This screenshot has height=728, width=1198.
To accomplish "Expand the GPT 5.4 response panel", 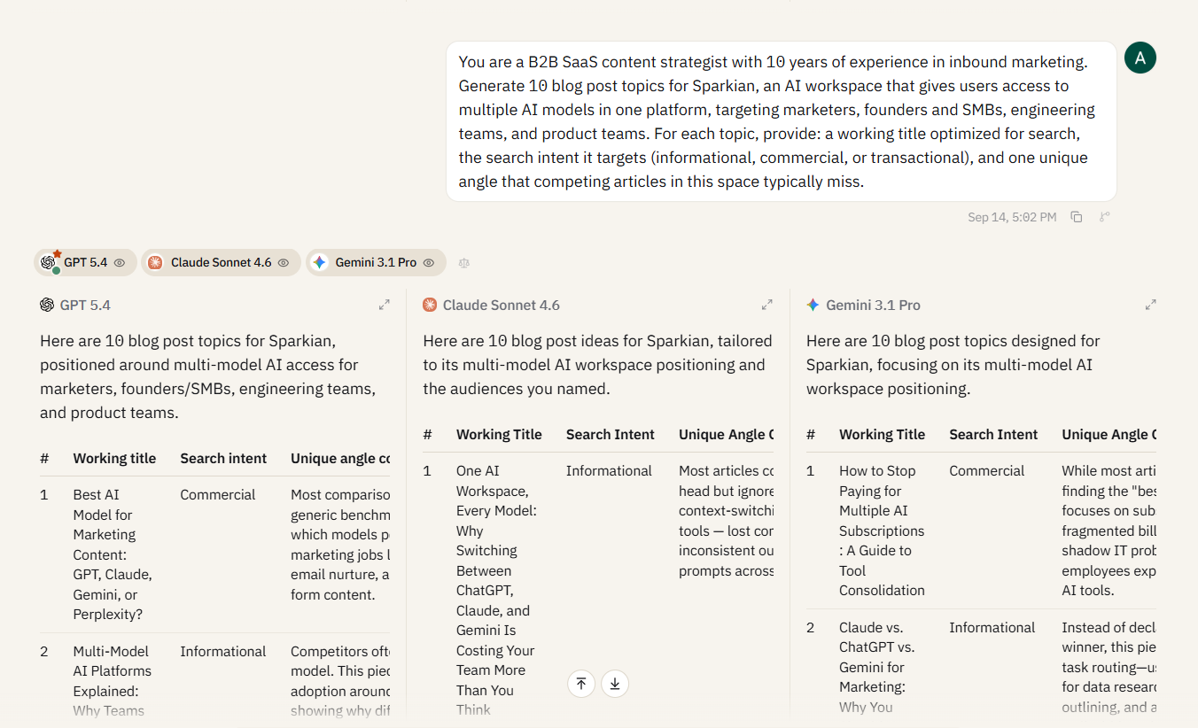I will [x=384, y=305].
